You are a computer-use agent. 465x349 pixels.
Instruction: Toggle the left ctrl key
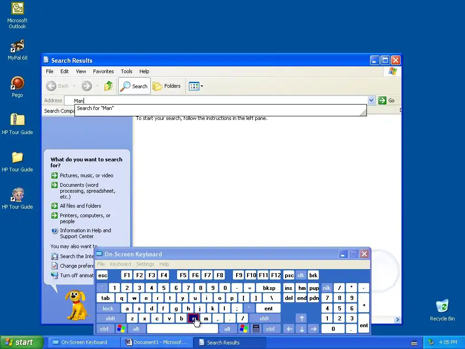pos(104,329)
